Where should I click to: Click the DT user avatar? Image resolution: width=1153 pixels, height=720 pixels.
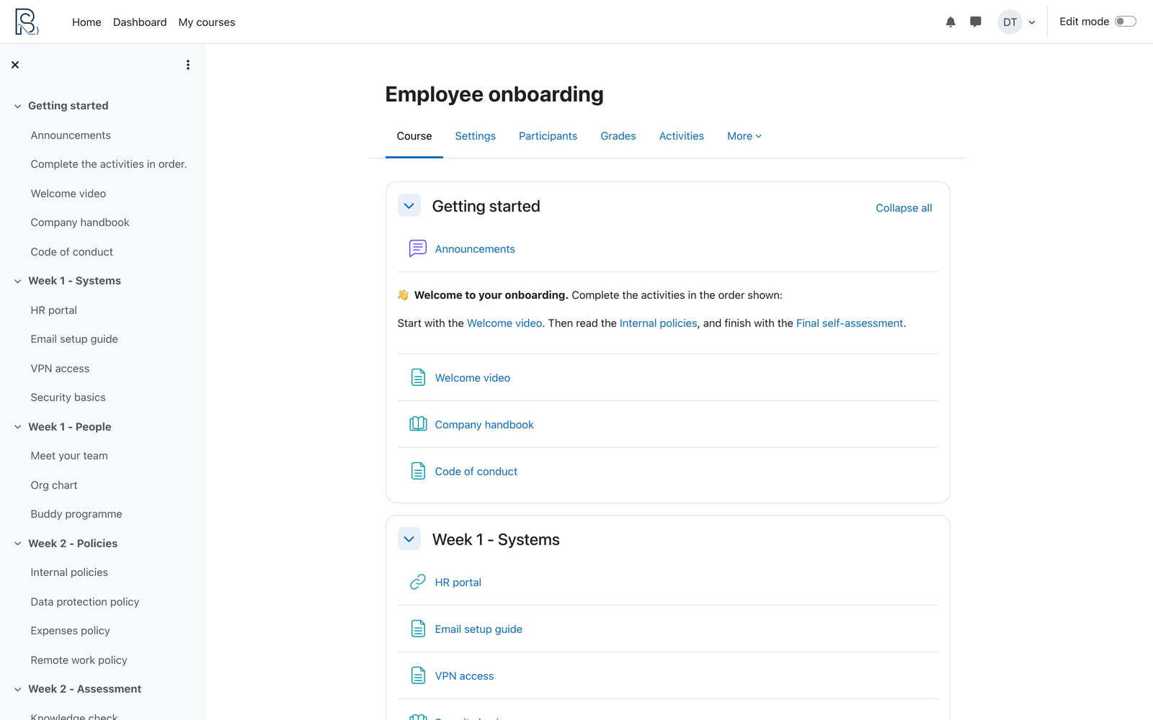[1010, 22]
